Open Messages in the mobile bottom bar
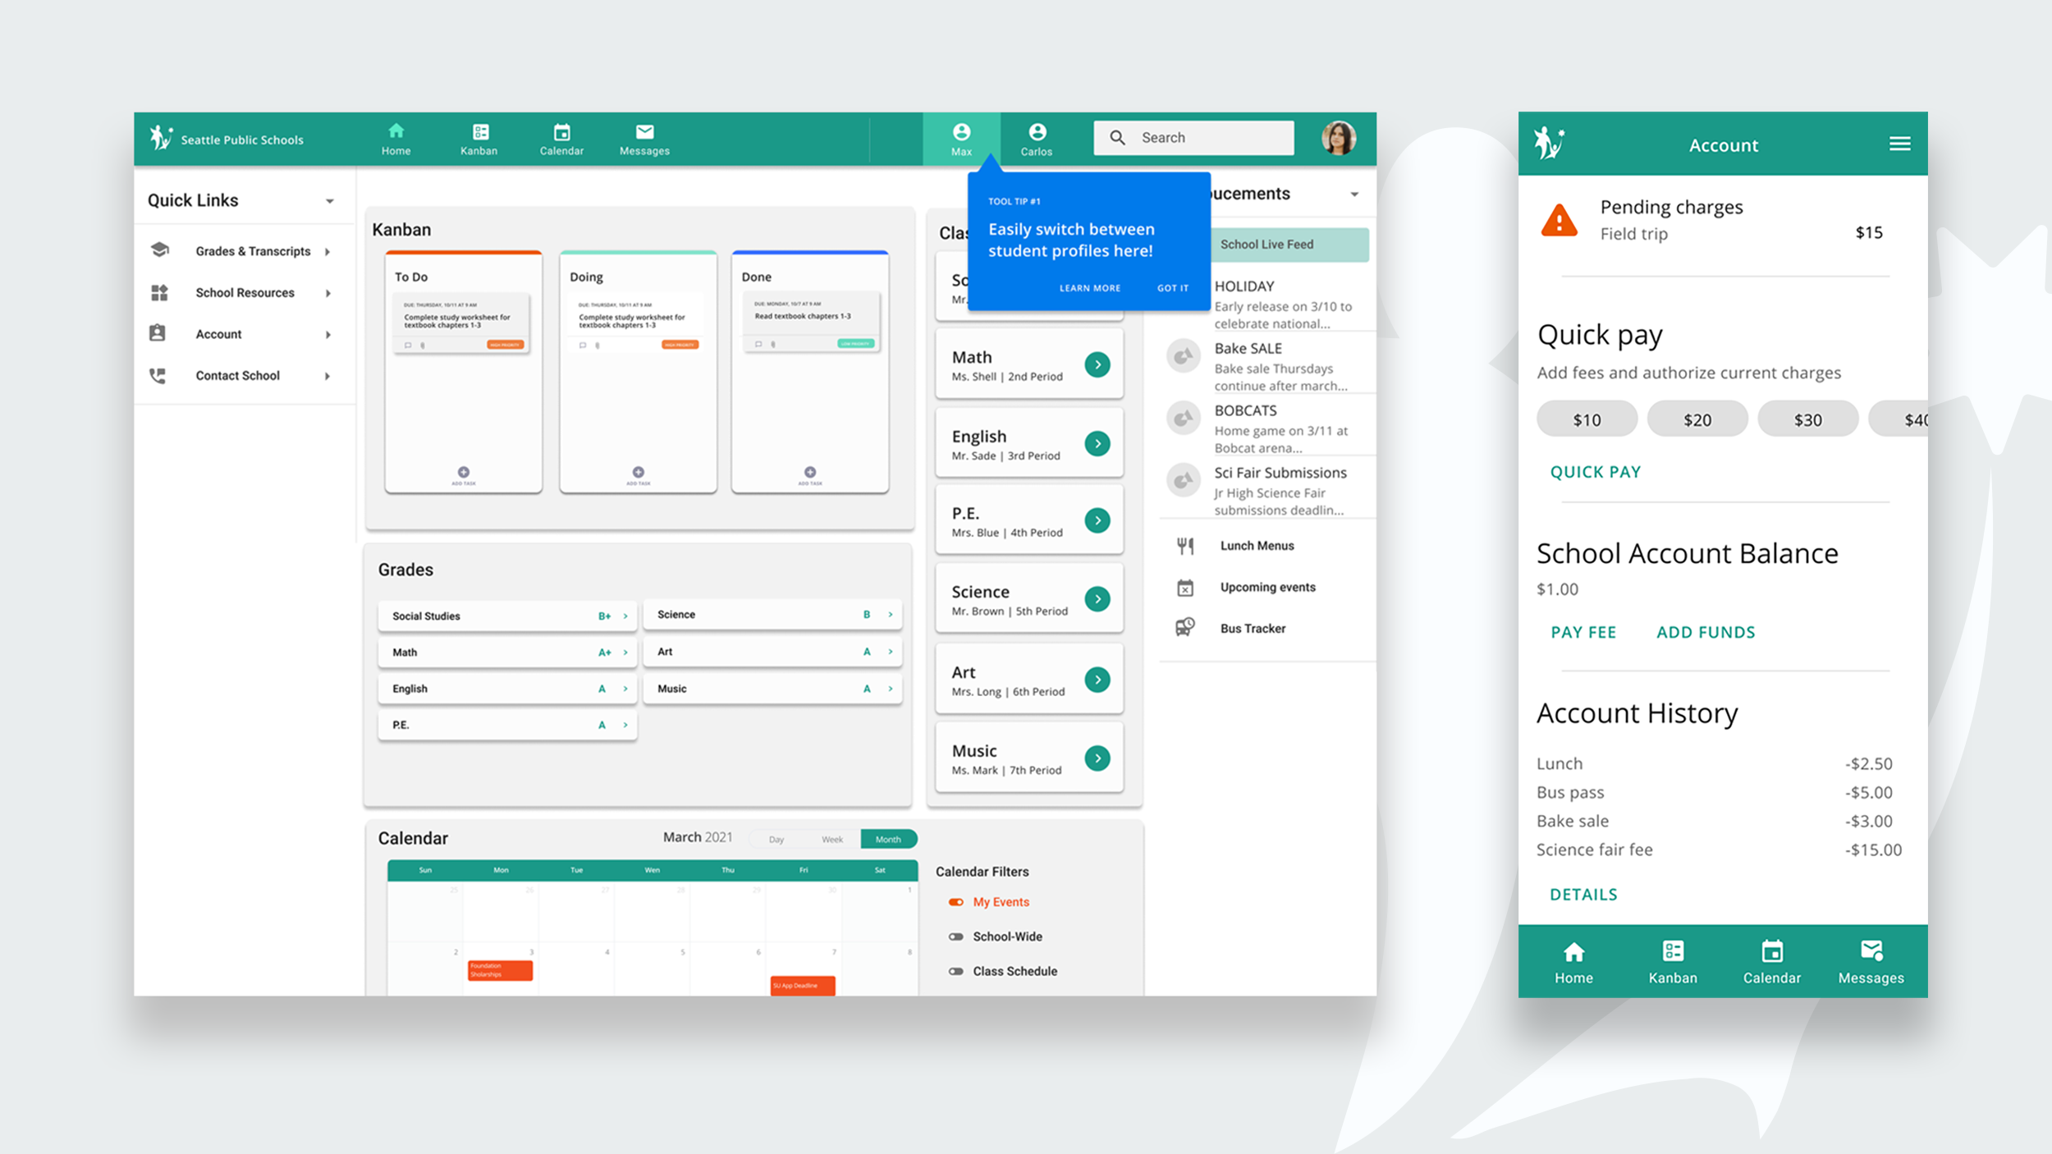This screenshot has width=2052, height=1154. [1871, 962]
